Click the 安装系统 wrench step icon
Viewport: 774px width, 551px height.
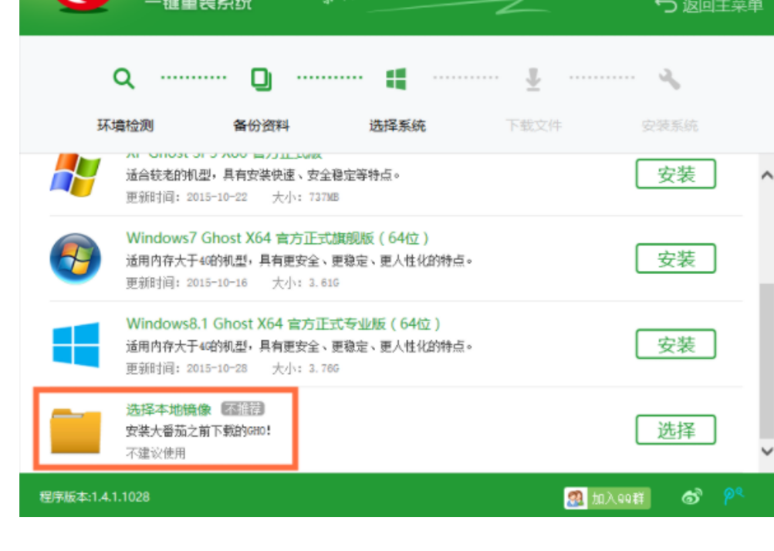click(668, 77)
